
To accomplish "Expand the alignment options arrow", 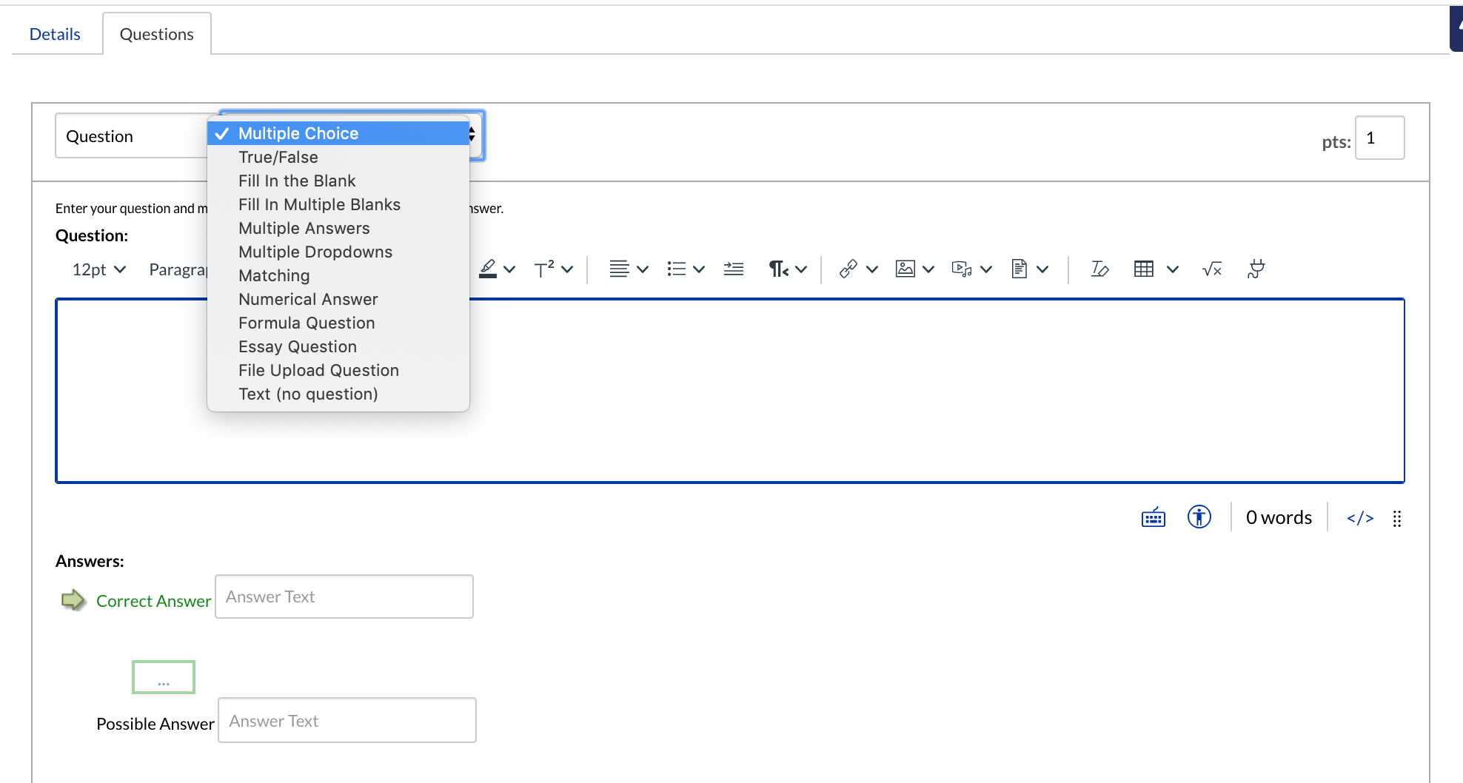I will click(643, 269).
